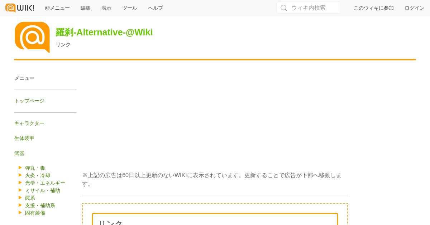Click the @WIKI logo in top bar
This screenshot has width=430, height=225.
click(x=20, y=8)
